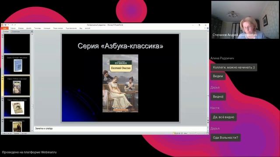Click the slide counter in status bar
Viewport: 280px width, 157px height.
click(x=7, y=133)
